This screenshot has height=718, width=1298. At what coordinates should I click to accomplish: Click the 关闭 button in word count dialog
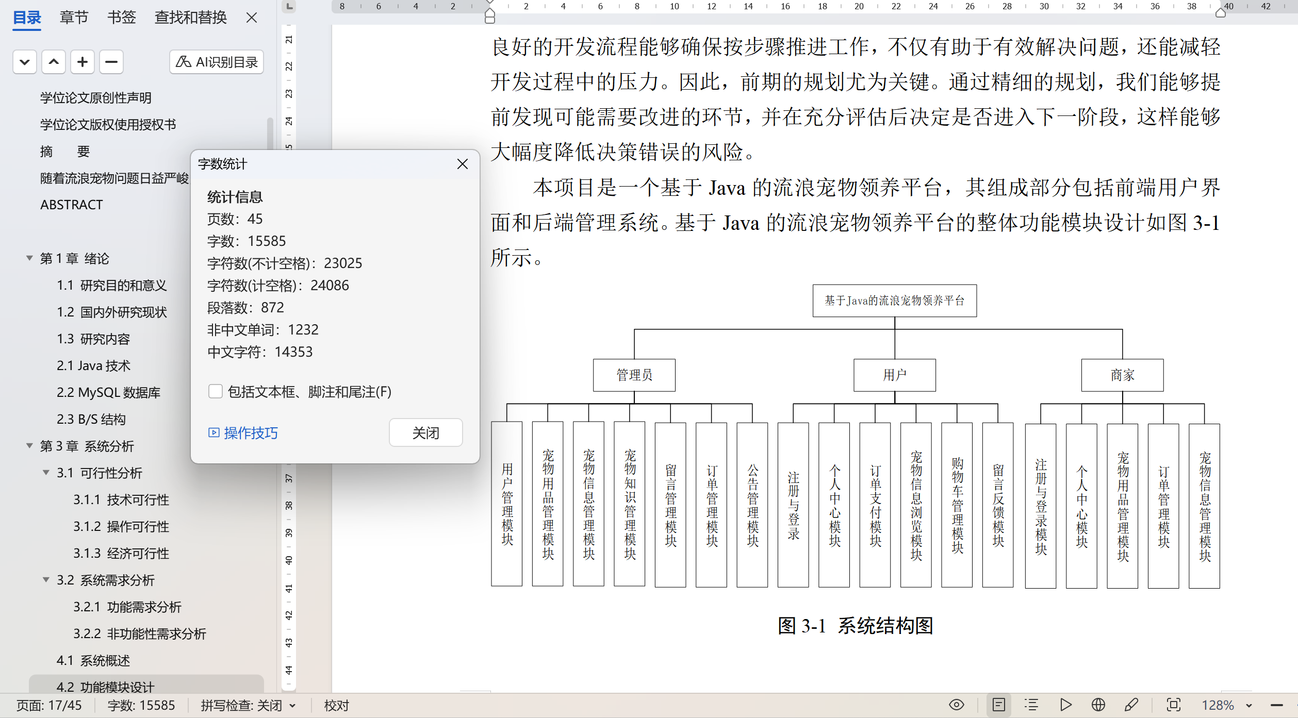click(x=425, y=432)
